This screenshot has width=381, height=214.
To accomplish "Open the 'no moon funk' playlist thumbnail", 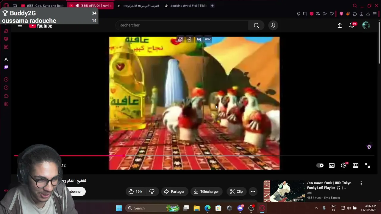I will coord(284,191).
